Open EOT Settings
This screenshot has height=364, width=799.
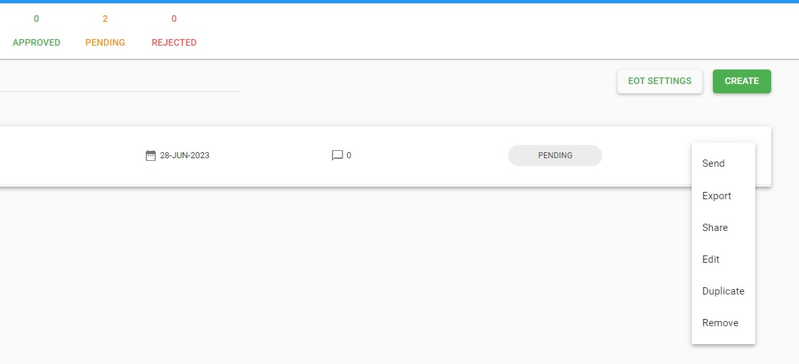pos(660,81)
